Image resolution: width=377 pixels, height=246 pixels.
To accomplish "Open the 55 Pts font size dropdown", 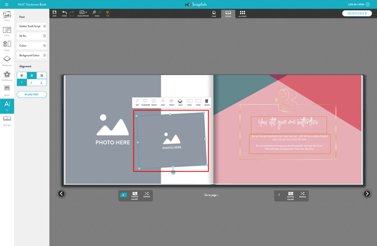I will 32,36.
